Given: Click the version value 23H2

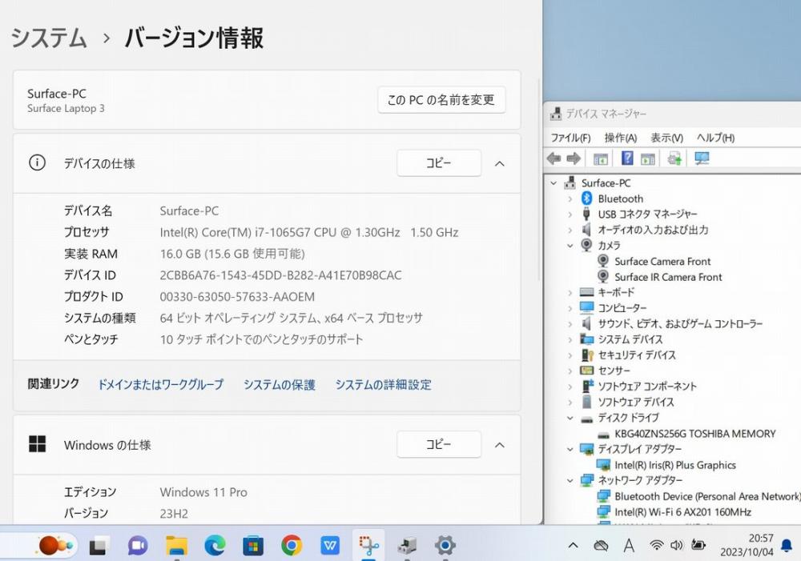Looking at the screenshot, I should click(x=174, y=514).
